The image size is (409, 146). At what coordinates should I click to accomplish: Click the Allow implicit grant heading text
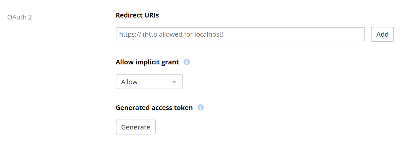147,62
